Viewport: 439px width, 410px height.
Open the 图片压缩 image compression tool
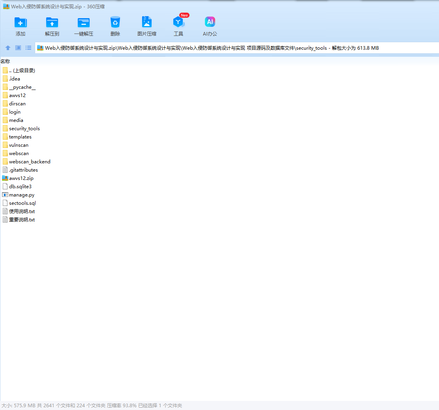(x=147, y=22)
